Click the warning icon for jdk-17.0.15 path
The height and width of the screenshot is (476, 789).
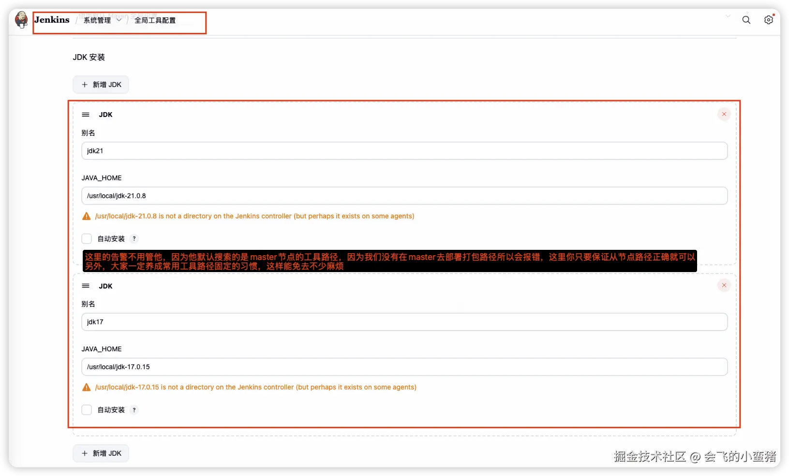87,387
